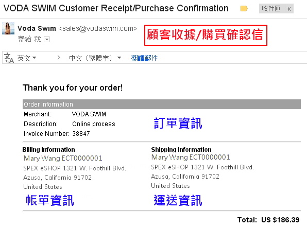Click the Billing Information heading
Viewport: 307px width, 227px height.
48,149
